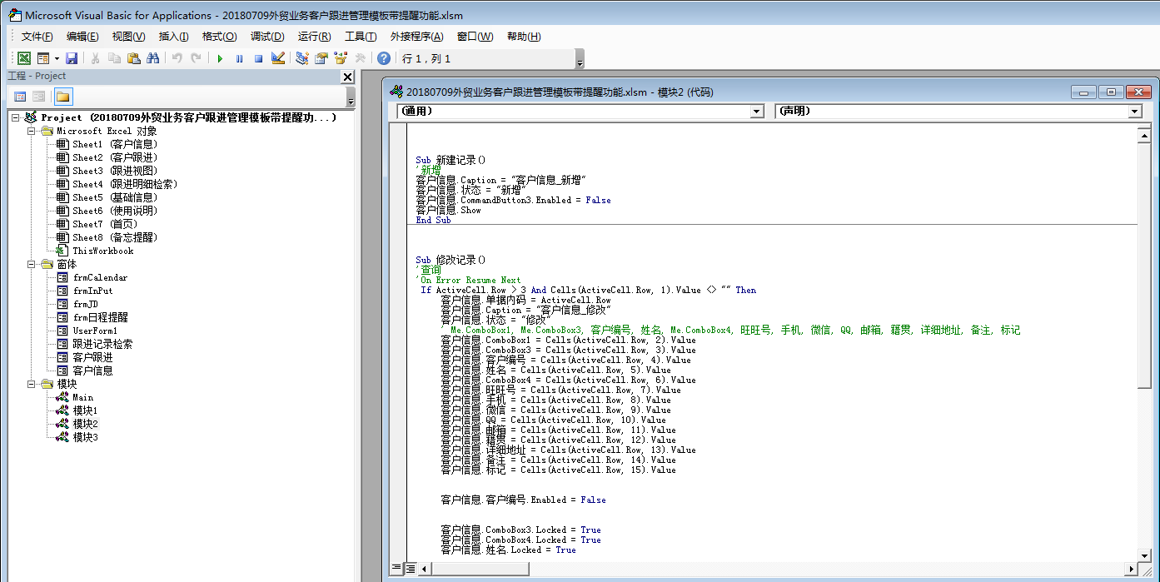The image size is (1160, 582).
Task: Select Sheet4 (跟进明细检索) in tree
Action: point(124,184)
